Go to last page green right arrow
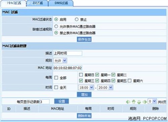Image resolution: width=168 pixels, height=122 pixels. coord(144,102)
